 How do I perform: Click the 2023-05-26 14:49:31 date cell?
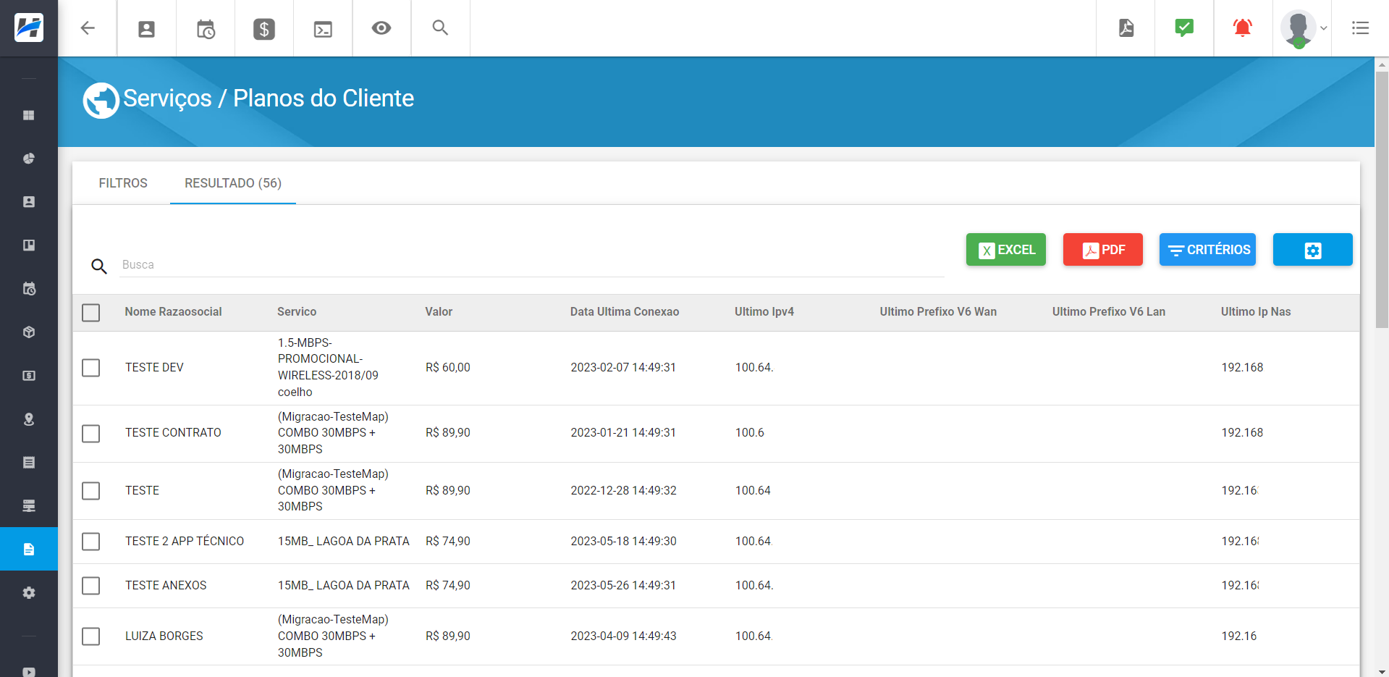(x=623, y=586)
